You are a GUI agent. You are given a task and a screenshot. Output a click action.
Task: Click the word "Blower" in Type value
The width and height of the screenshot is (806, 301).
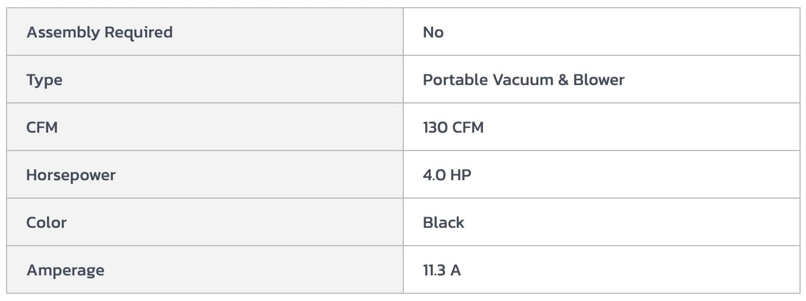click(598, 80)
